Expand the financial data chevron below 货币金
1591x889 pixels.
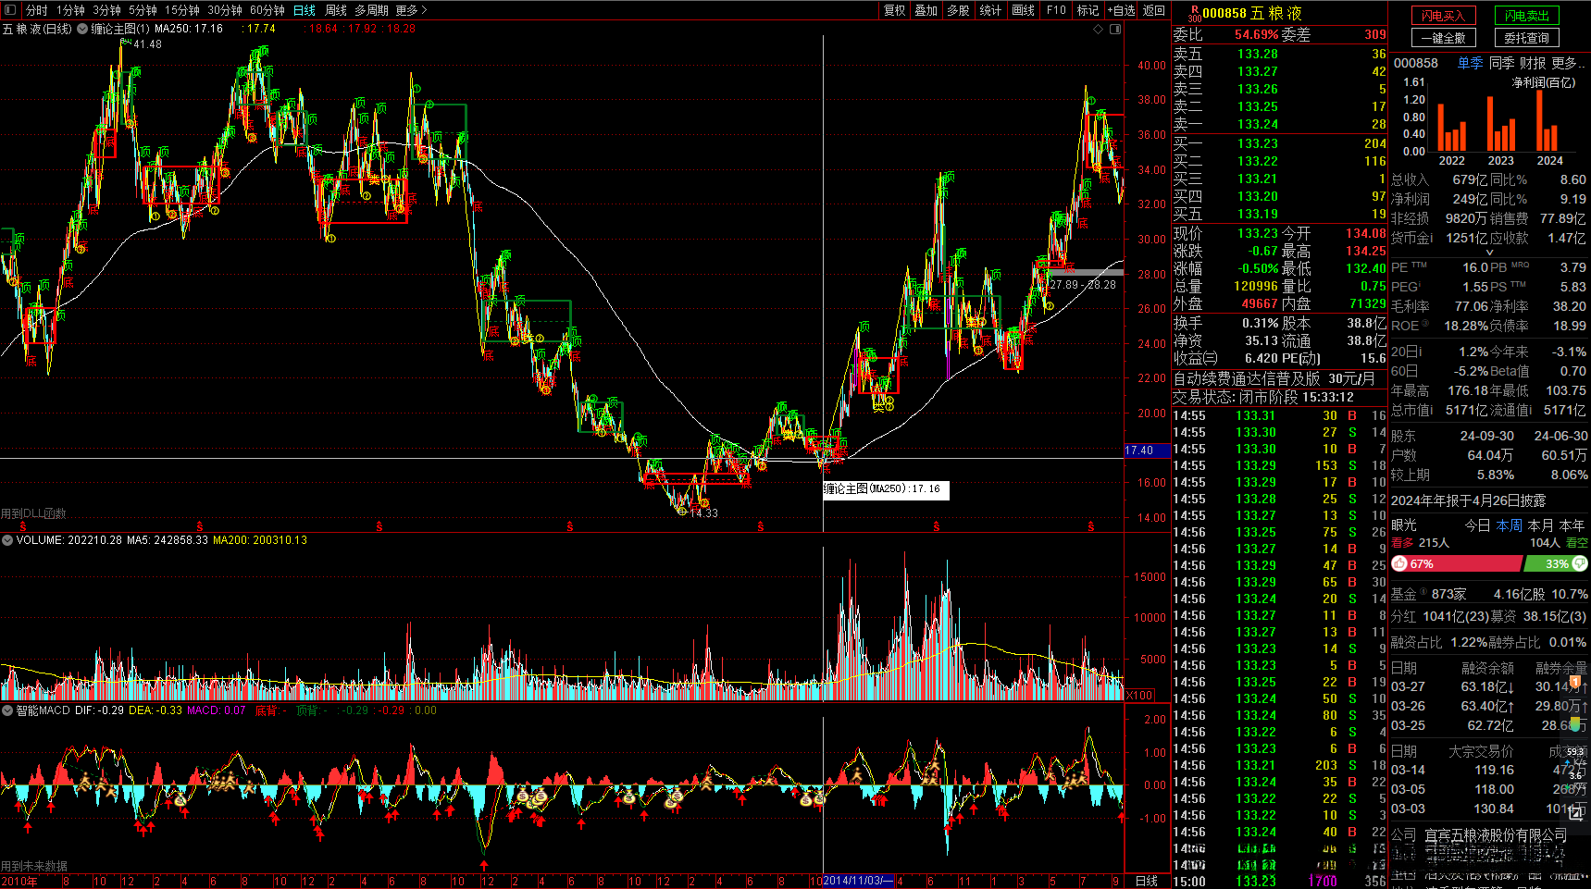[1489, 253]
